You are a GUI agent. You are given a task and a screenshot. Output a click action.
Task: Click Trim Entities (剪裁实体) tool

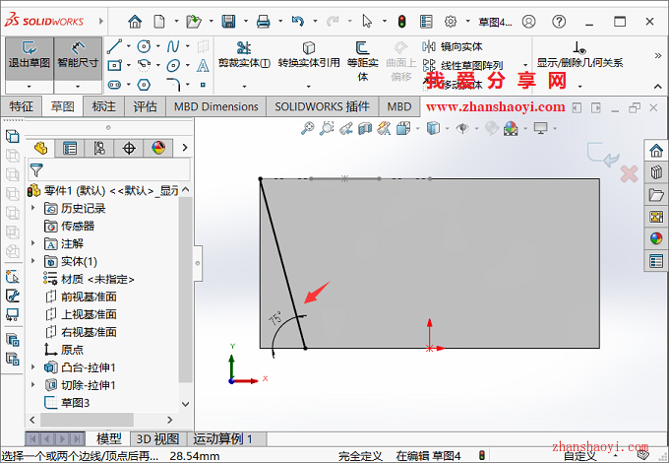click(x=244, y=55)
